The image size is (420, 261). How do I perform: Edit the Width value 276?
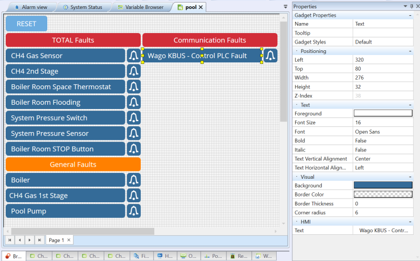(383, 78)
